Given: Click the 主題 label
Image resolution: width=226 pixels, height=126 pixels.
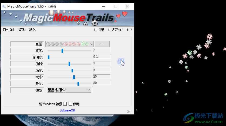Looking at the screenshot, I should click(x=27, y=44).
